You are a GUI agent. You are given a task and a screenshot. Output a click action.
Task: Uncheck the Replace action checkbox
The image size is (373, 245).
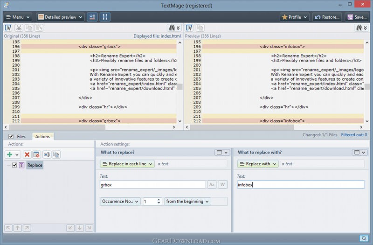(14, 165)
